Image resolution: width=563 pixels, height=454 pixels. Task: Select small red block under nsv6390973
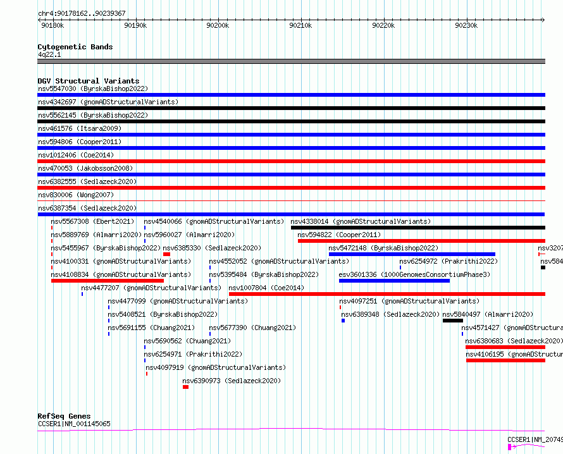coord(185,387)
